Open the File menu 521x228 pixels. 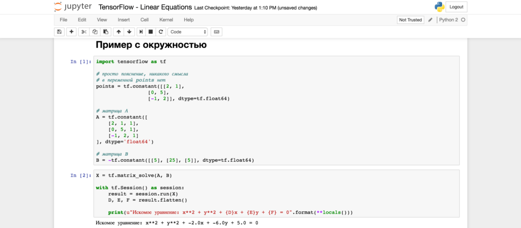pyautogui.click(x=64, y=20)
